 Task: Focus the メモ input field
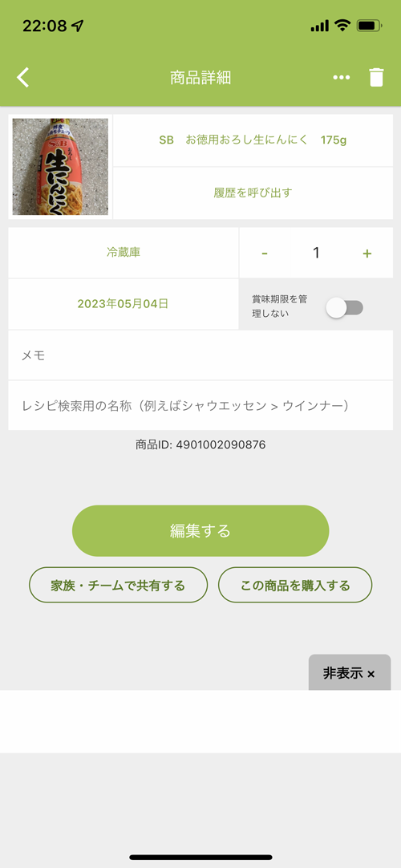(x=200, y=355)
